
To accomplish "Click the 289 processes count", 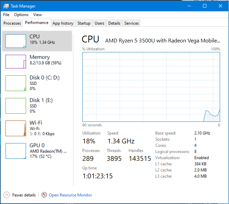I will tap(88, 158).
